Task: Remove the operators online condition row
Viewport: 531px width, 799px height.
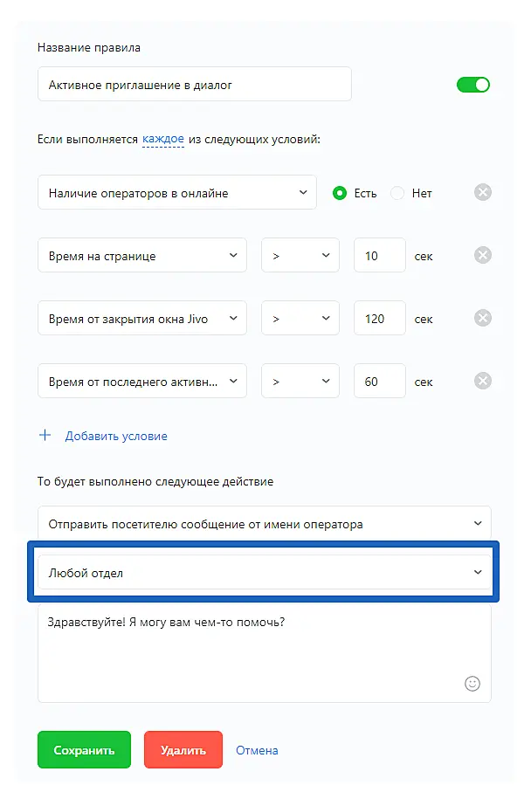Action: 483,192
